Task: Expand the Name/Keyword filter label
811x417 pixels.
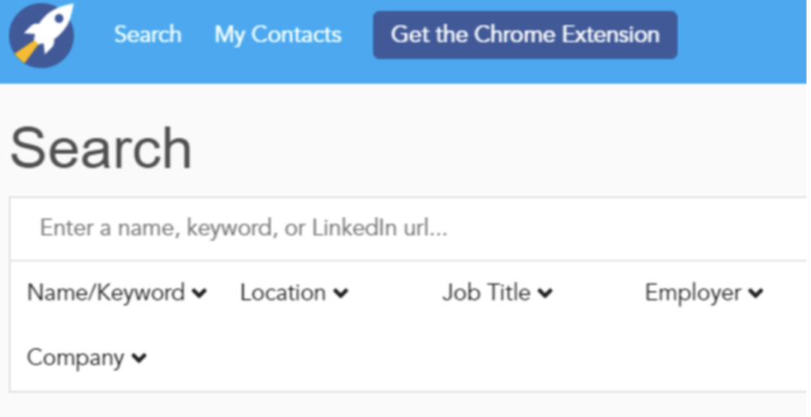Action: coord(106,292)
